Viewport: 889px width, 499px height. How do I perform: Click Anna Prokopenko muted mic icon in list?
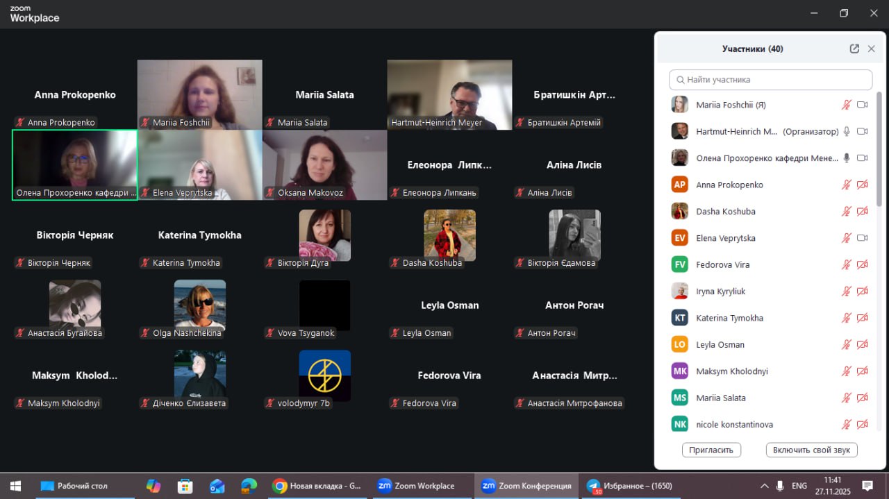846,185
